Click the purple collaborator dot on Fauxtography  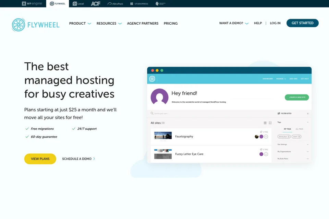pyautogui.click(x=261, y=137)
